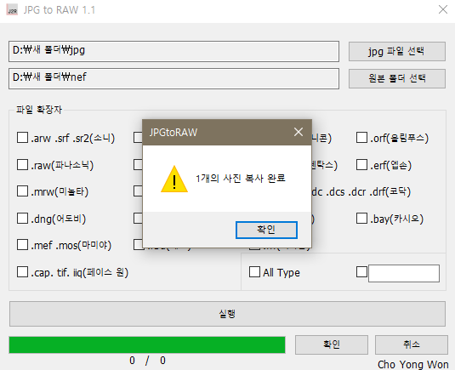Enable the .raw (파나소닉) checkbox
The height and width of the screenshot is (370, 455).
pyautogui.click(x=22, y=164)
